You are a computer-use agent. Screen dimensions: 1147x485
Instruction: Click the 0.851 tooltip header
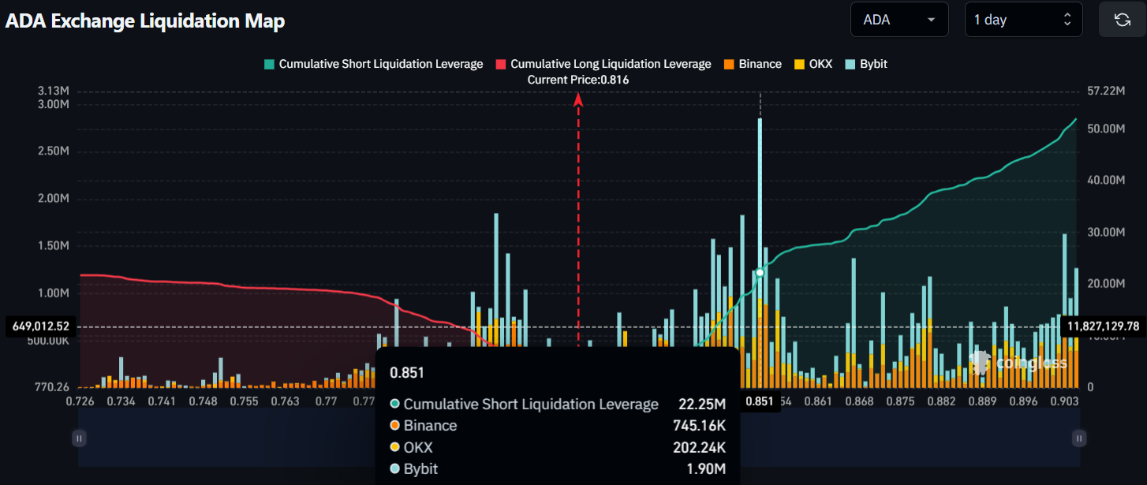point(407,372)
